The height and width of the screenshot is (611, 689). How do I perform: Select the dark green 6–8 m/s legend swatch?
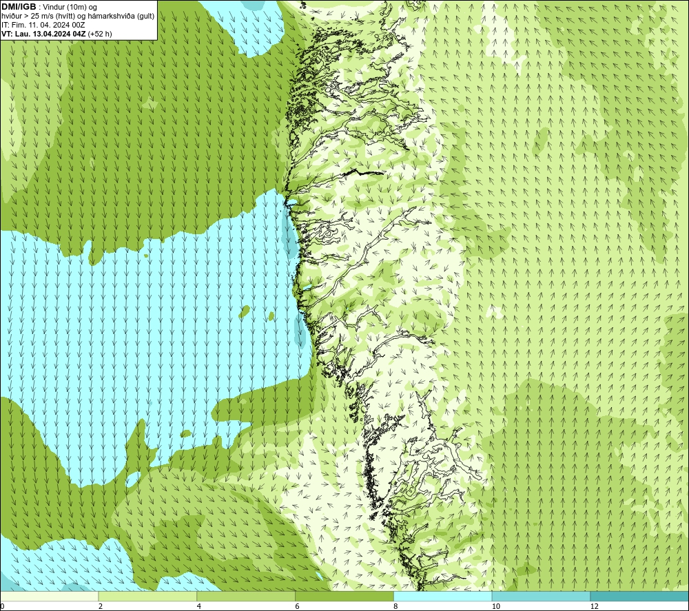point(344,597)
